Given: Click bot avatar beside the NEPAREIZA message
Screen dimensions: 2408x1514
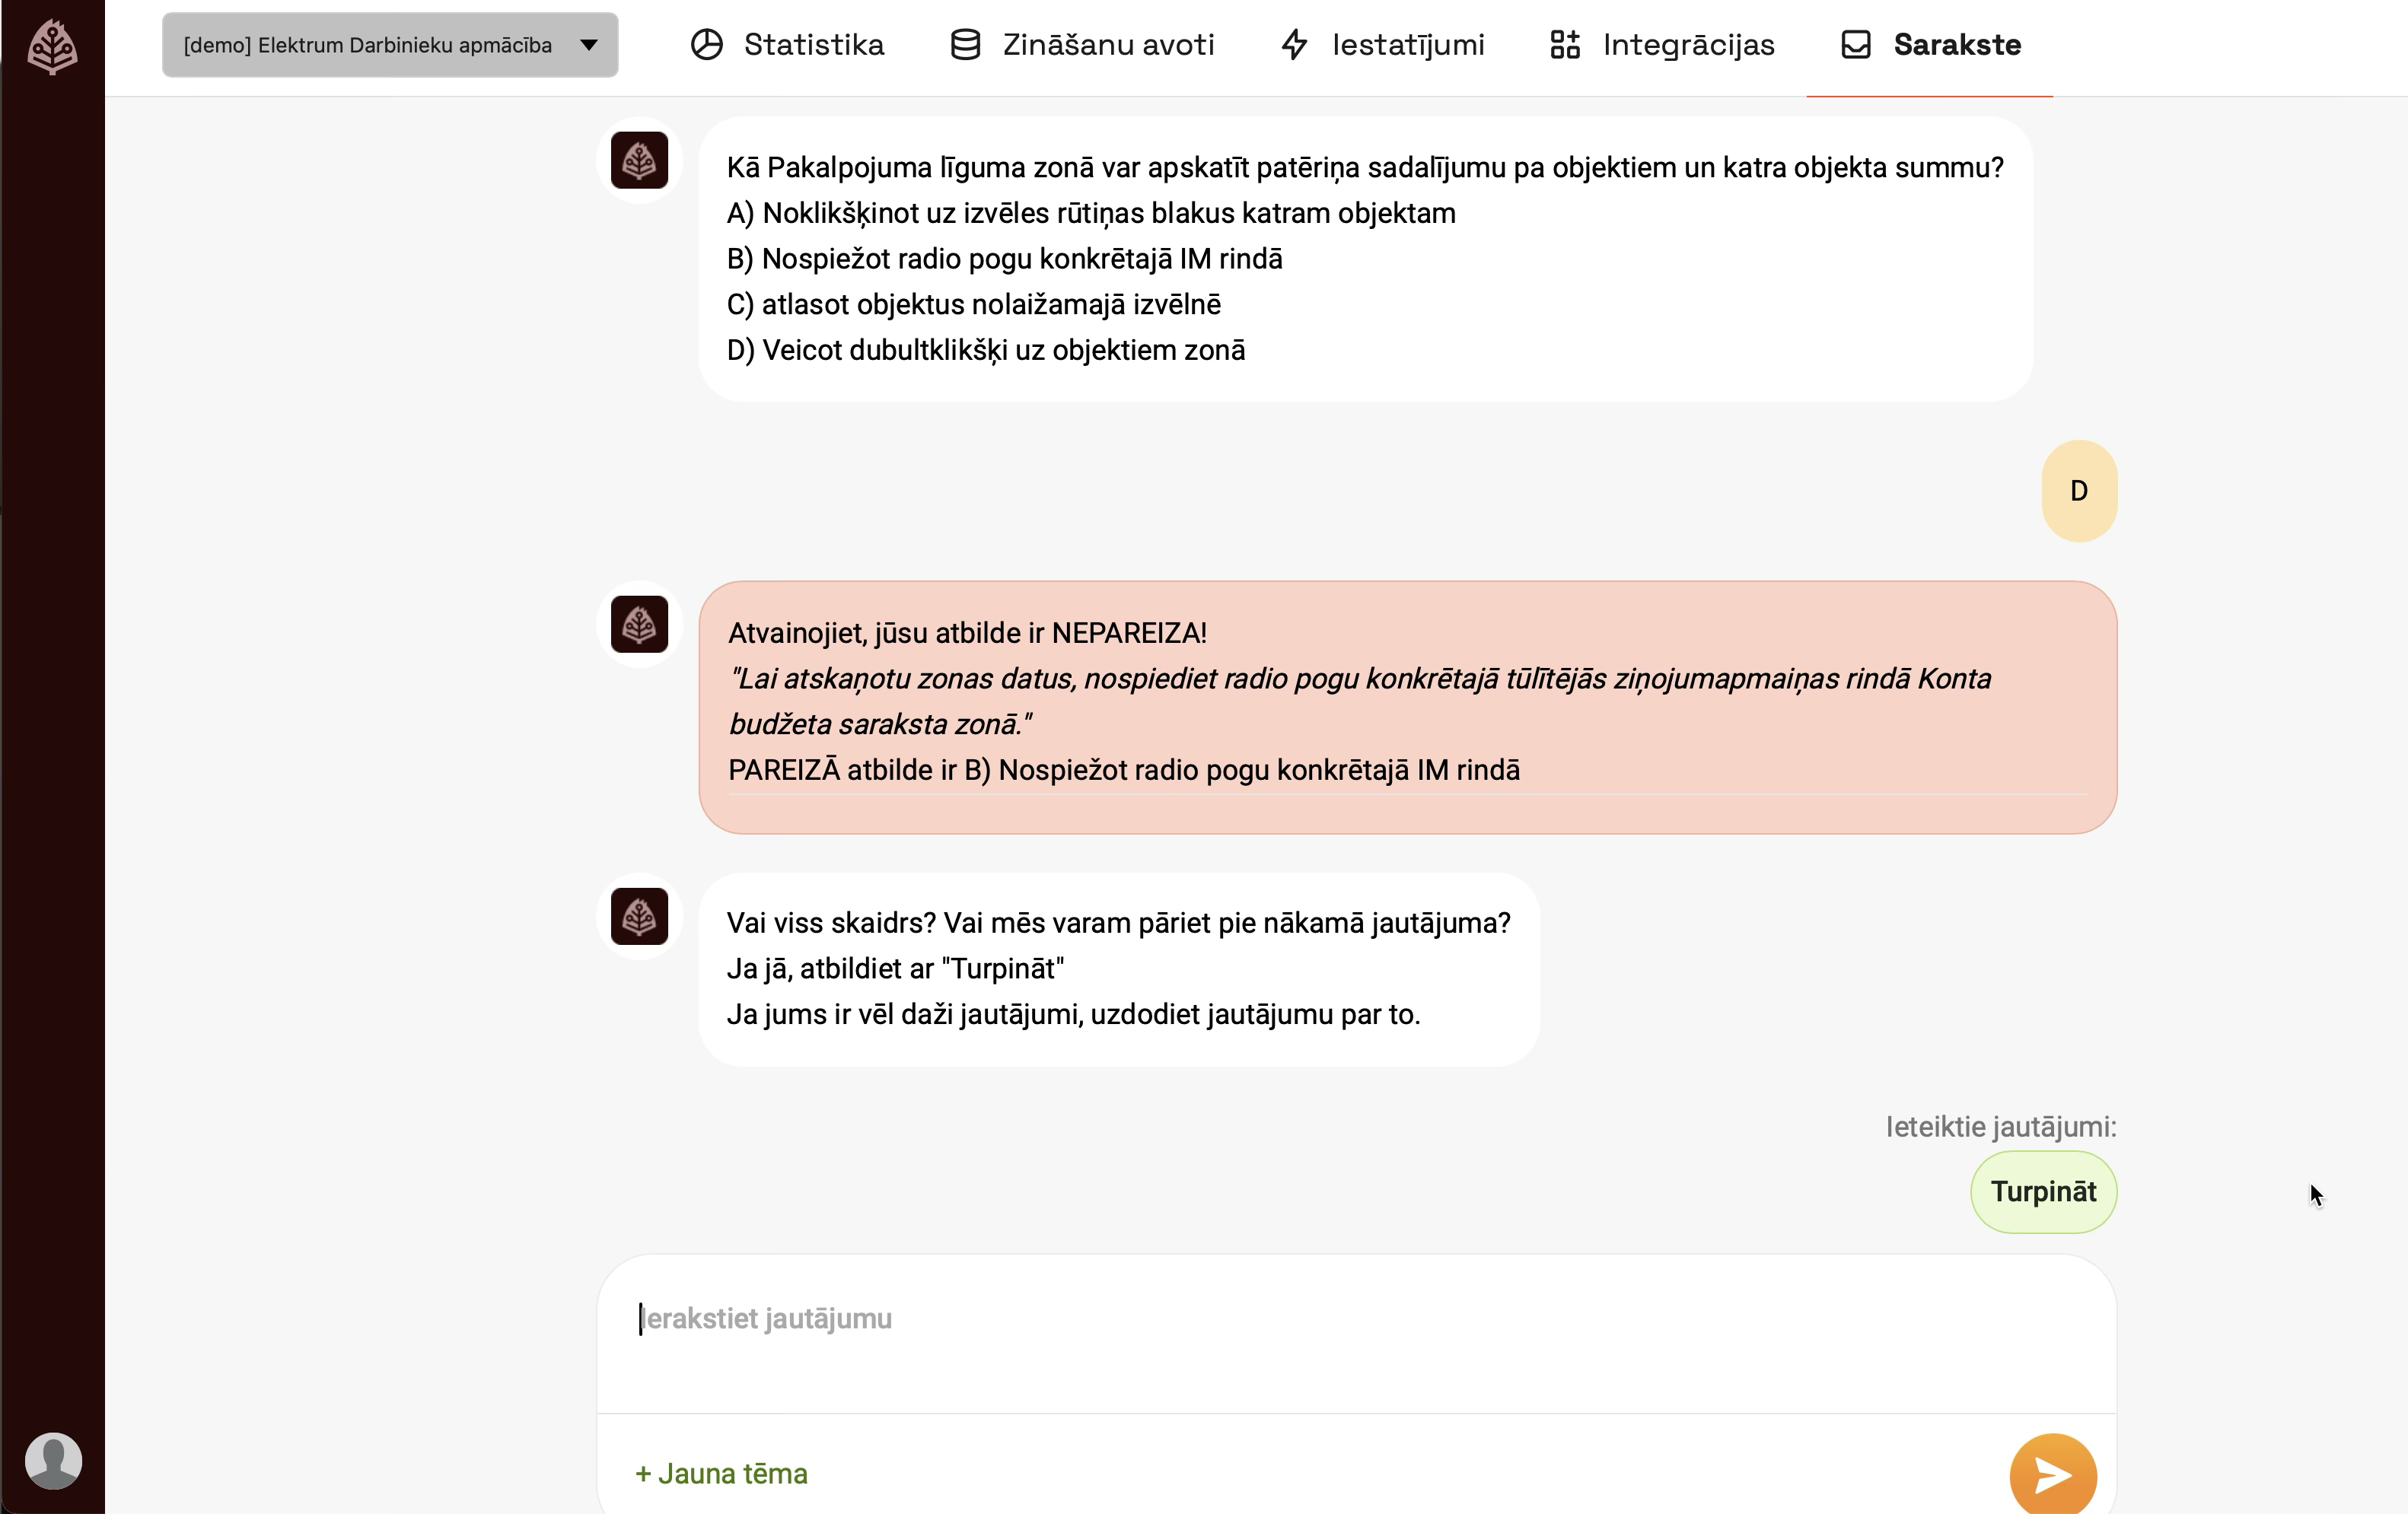Looking at the screenshot, I should pos(640,625).
